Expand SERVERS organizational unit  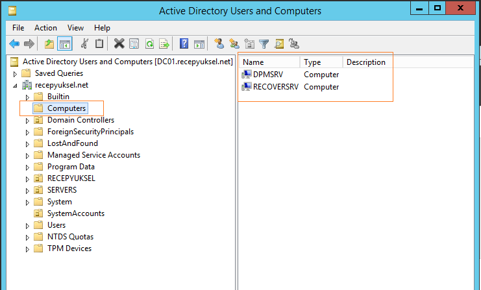(27, 191)
